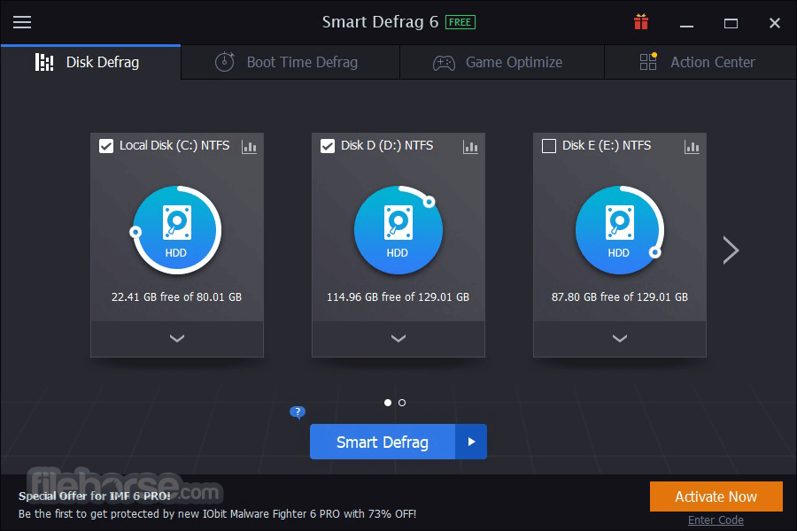
Task: Click '87.80 GB free of 129.01 GB' text
Action: pyautogui.click(x=620, y=296)
